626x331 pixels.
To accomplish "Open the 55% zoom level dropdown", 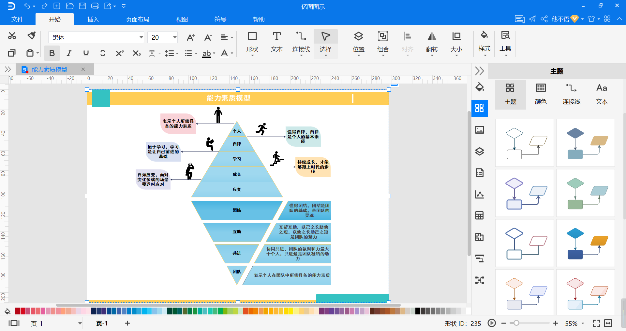I will (x=583, y=324).
